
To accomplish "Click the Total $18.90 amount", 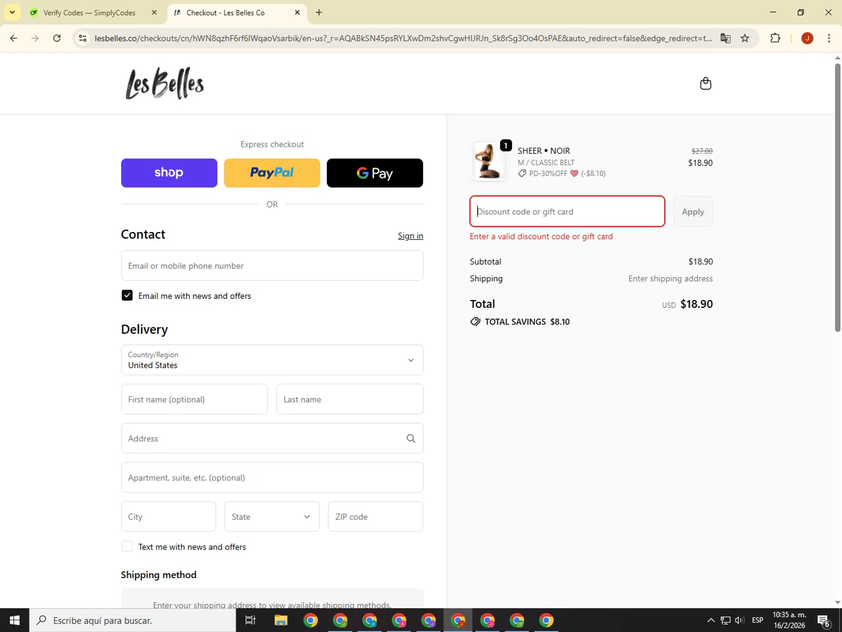I will click(x=697, y=304).
